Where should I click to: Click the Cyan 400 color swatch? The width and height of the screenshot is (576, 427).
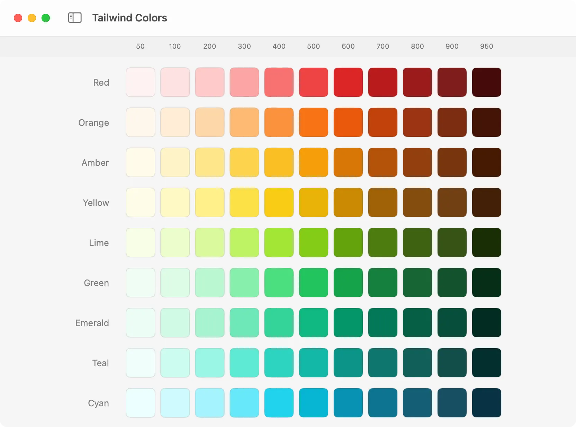(x=279, y=403)
